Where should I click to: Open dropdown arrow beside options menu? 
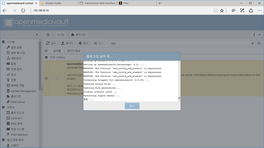[260, 35]
